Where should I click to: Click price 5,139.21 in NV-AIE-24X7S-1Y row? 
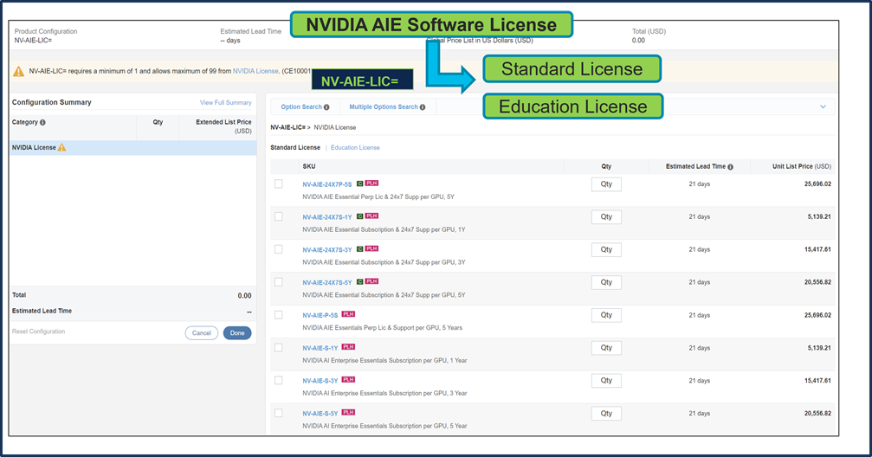click(819, 217)
